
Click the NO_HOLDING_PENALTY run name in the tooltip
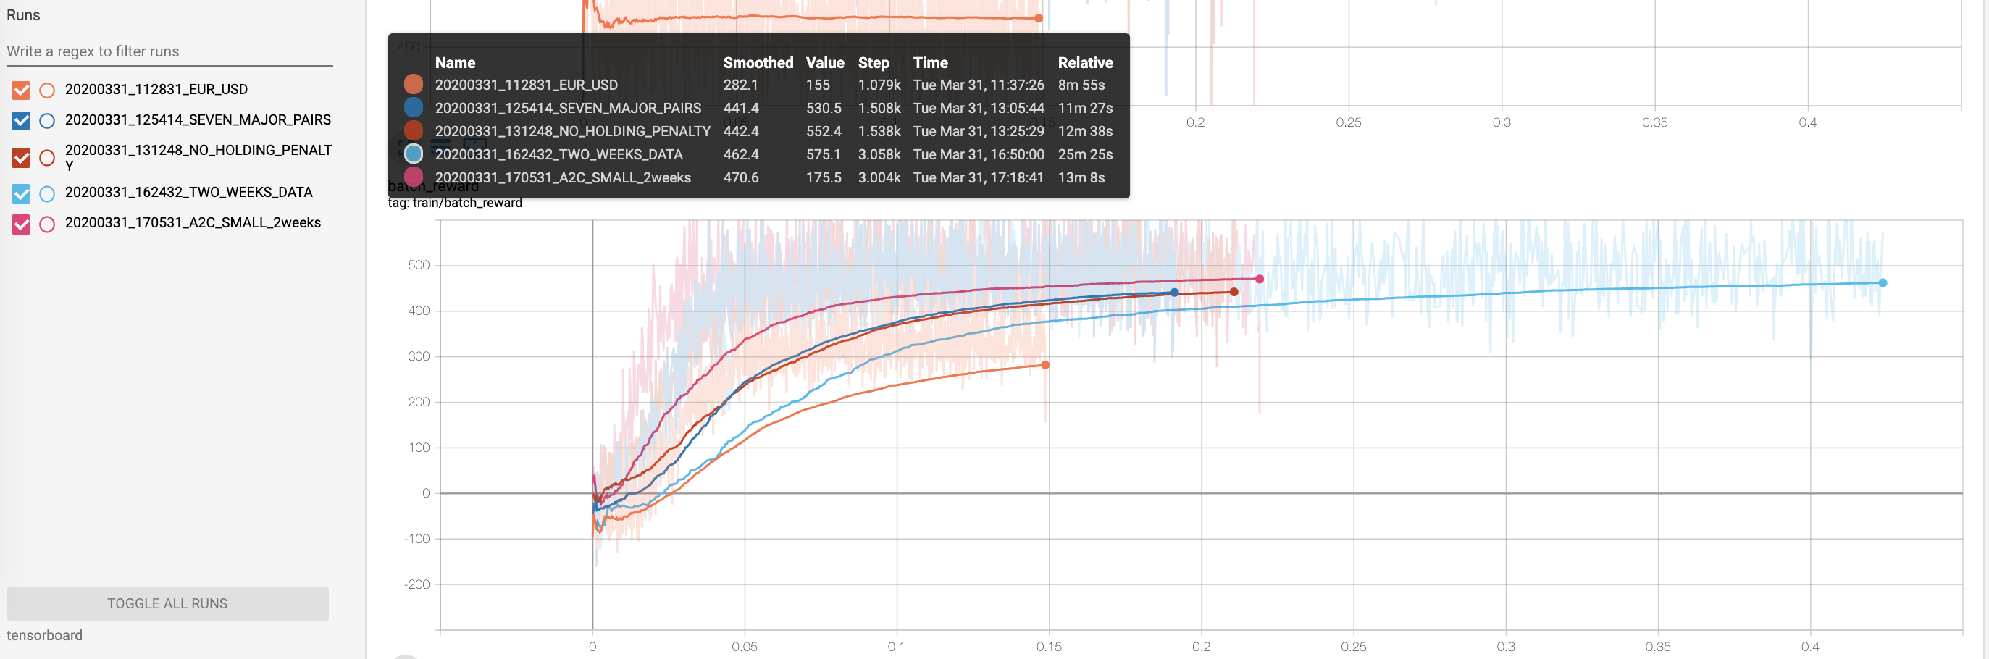coord(572,131)
